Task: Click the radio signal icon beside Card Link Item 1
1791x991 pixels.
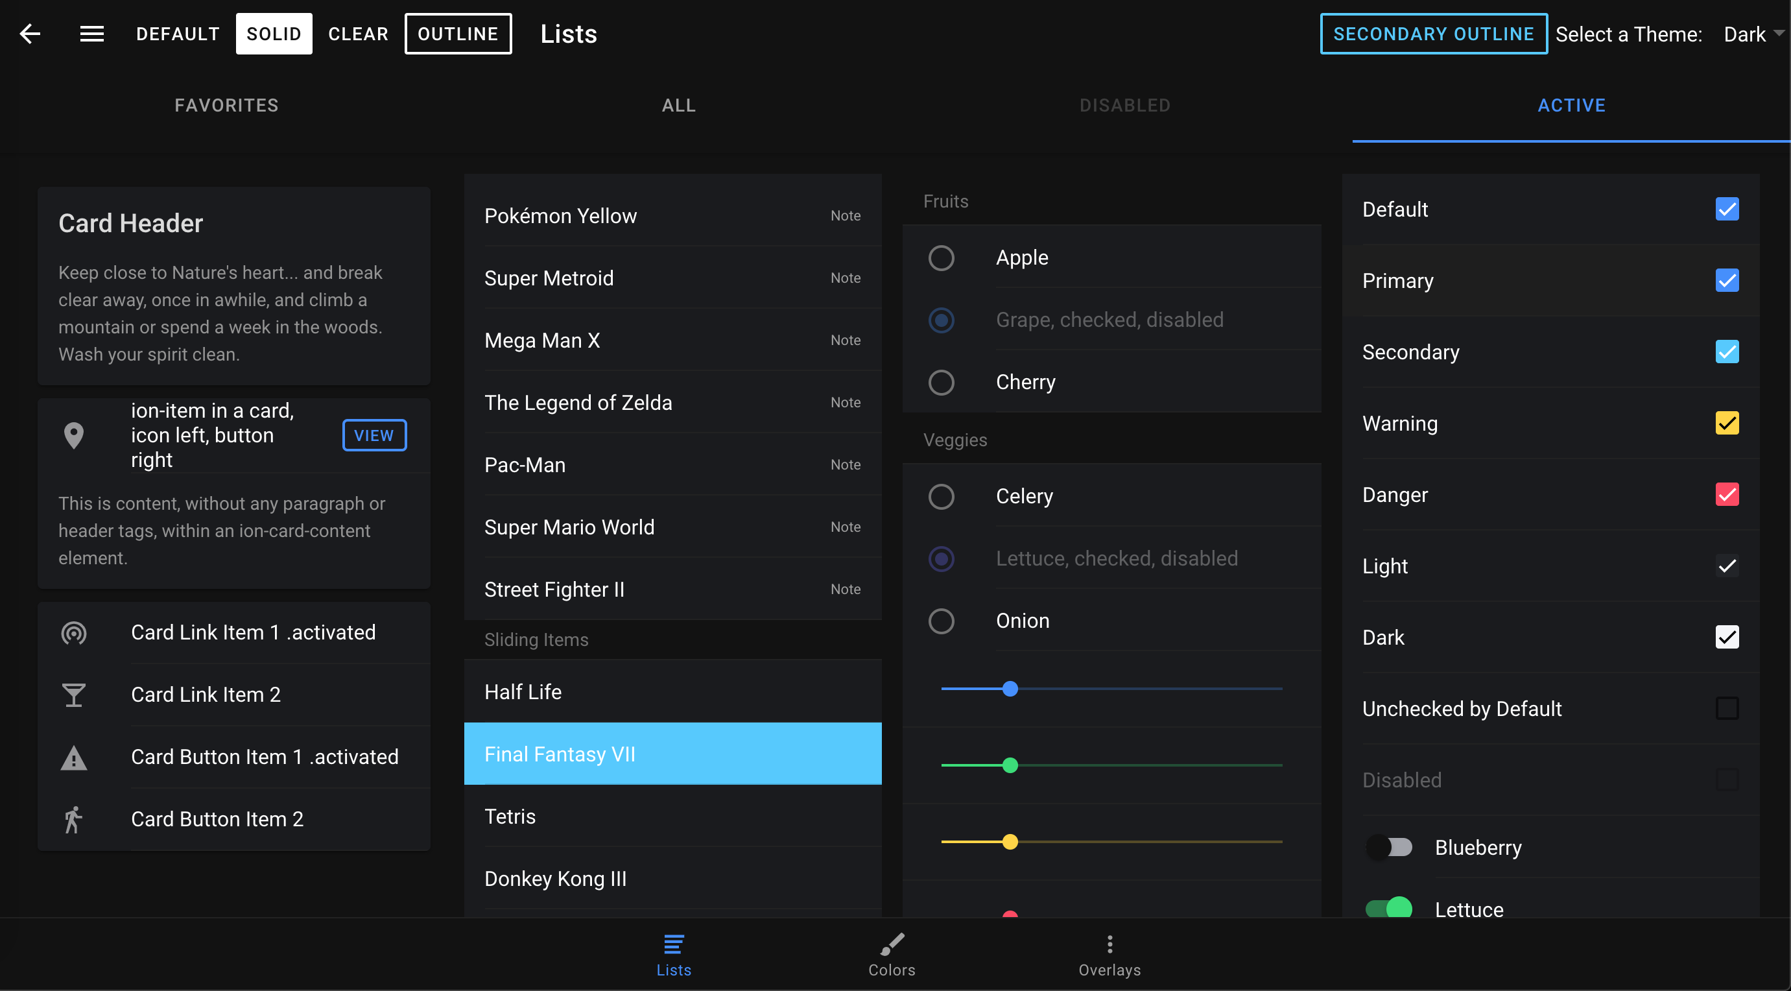Action: pos(74,632)
